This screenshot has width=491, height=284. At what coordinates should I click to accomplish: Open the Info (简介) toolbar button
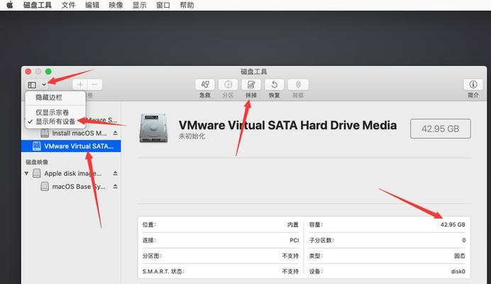473,84
